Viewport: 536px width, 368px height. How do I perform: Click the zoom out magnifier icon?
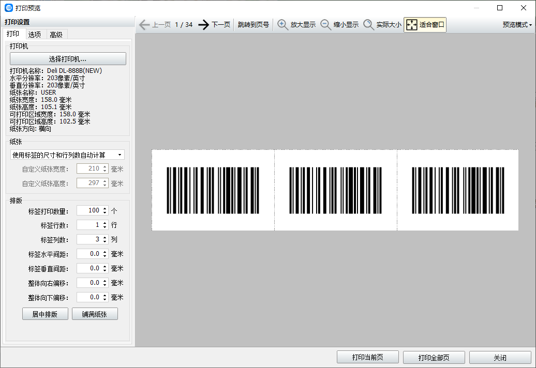pos(325,25)
